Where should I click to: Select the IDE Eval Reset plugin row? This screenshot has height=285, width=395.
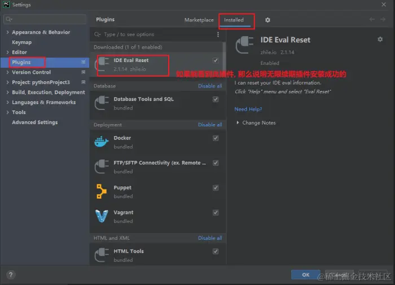click(157, 65)
